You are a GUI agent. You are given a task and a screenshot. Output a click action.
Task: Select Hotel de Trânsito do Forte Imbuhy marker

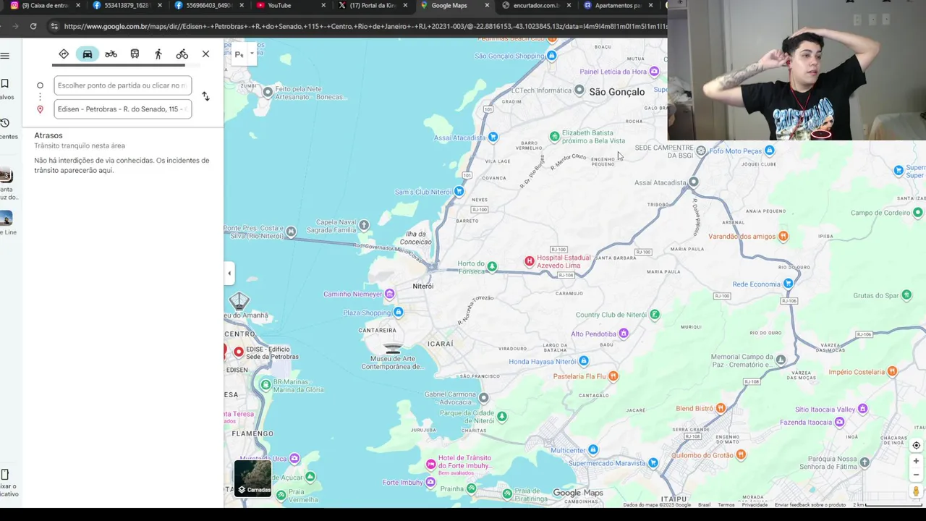coord(430,464)
